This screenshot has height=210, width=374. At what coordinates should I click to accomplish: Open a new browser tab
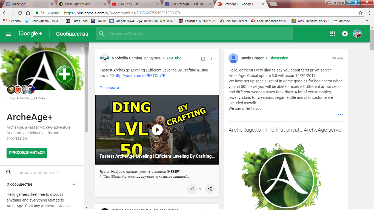tap(273, 4)
